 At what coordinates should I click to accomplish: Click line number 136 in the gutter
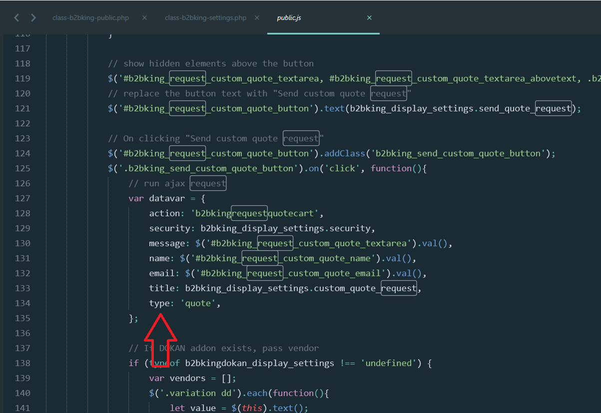point(22,333)
